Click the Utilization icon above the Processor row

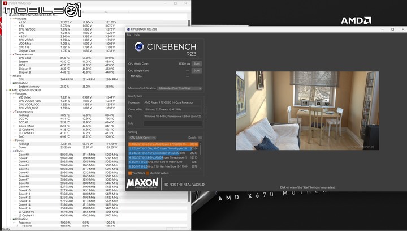pyautogui.click(x=14, y=219)
